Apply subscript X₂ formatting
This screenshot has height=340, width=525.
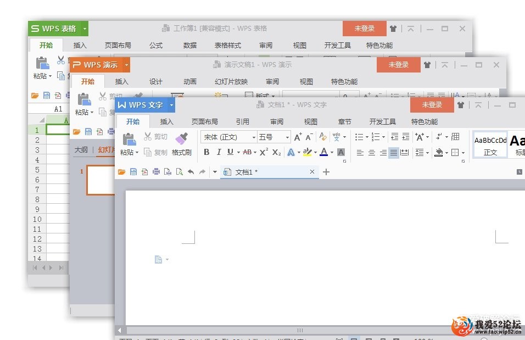pos(277,152)
